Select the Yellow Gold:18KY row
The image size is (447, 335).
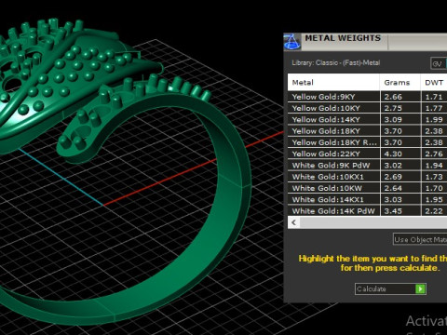(x=367, y=131)
